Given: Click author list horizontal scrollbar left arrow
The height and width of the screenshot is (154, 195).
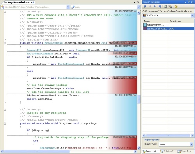Looking at the screenshot, I should point(144,135).
